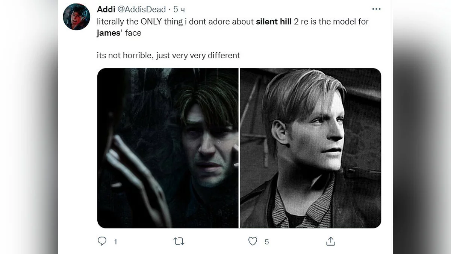Click Addi's profile avatar picture
This screenshot has width=451, height=254.
(76, 17)
